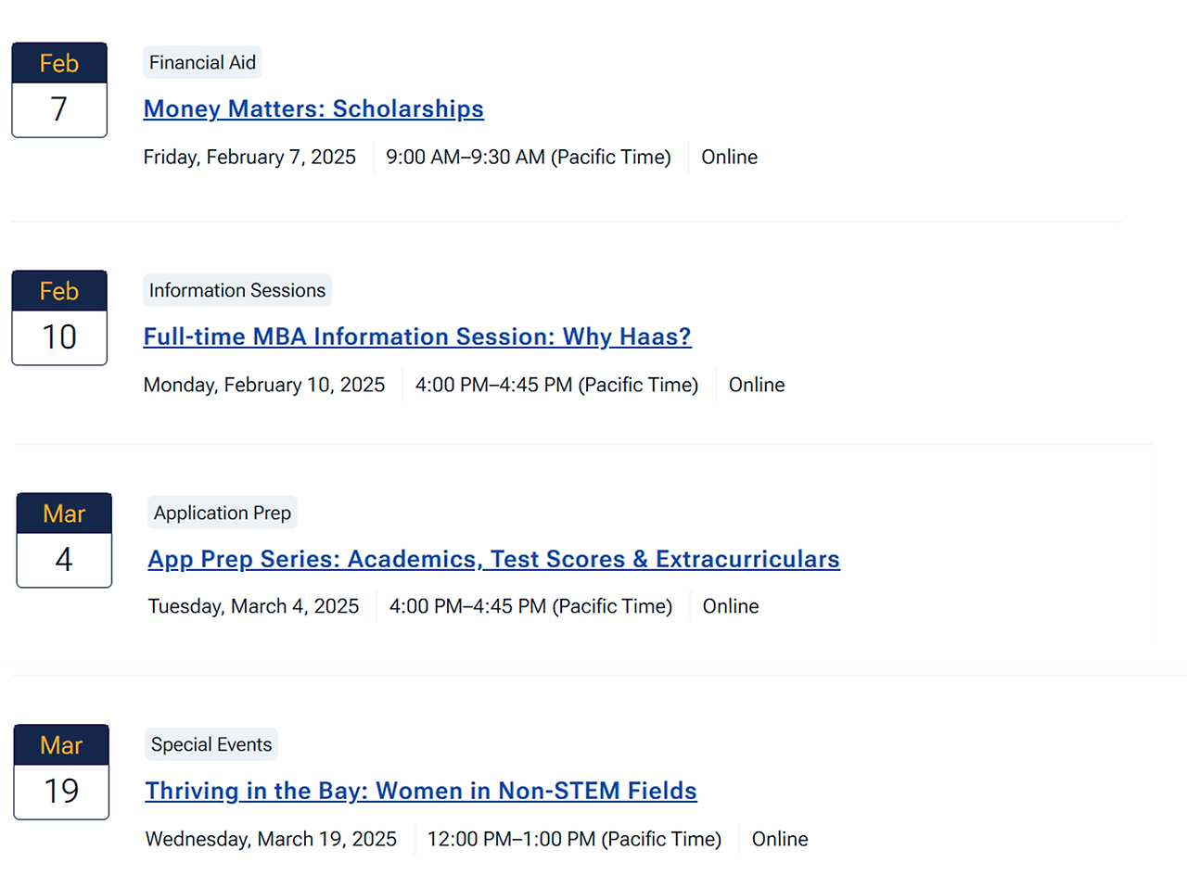This screenshot has height=888, width=1187.
Task: Select the Special Events category tag
Action: point(211,745)
